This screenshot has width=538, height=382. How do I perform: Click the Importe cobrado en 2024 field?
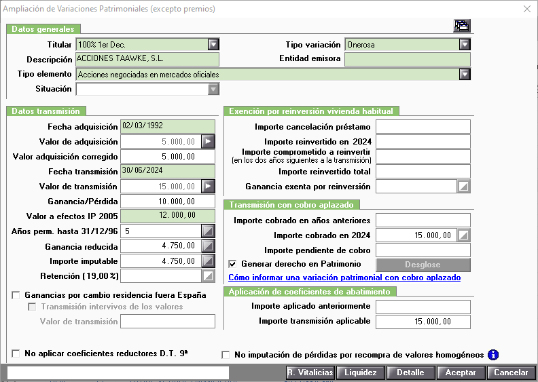[x=416, y=235]
